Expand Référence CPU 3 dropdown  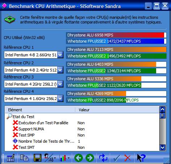60,84
